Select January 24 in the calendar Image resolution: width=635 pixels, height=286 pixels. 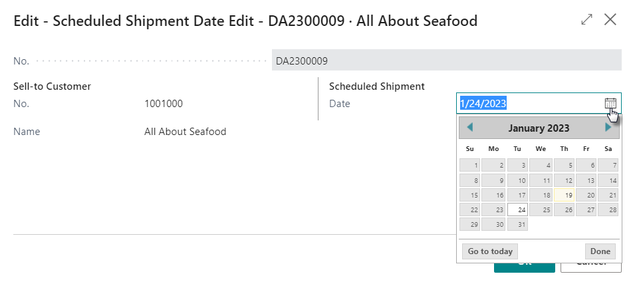517,210
